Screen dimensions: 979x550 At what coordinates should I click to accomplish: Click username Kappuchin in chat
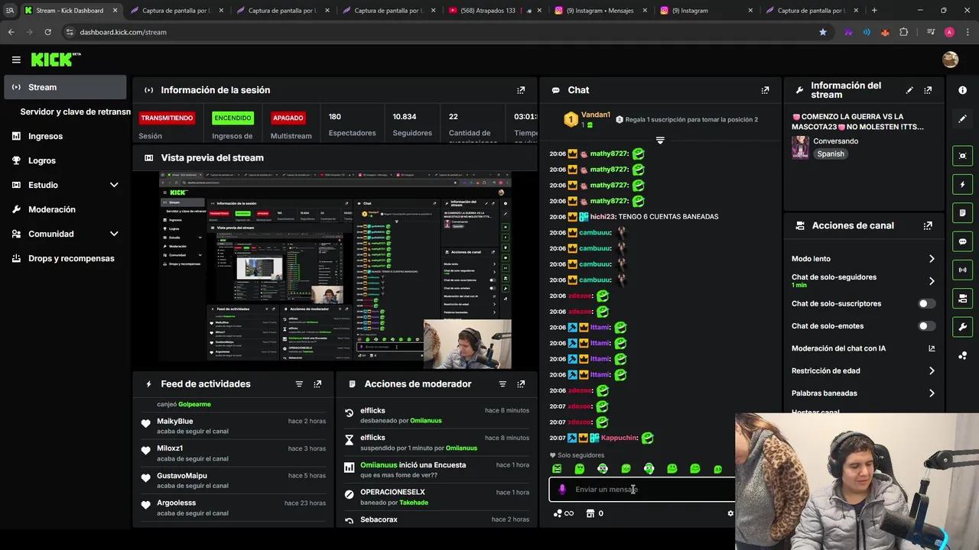tap(619, 438)
